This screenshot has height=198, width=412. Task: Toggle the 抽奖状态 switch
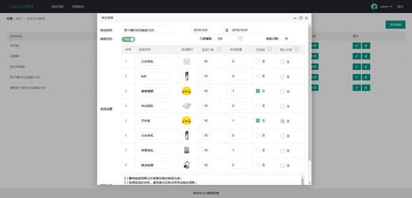128,39
